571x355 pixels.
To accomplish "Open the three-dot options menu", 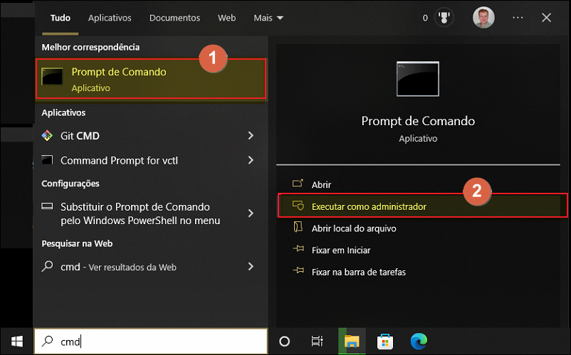I will point(518,18).
